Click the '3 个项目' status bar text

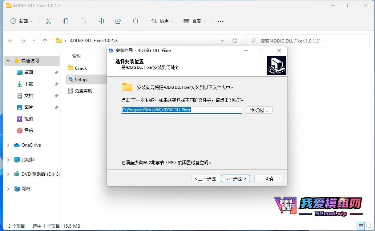click(16, 226)
